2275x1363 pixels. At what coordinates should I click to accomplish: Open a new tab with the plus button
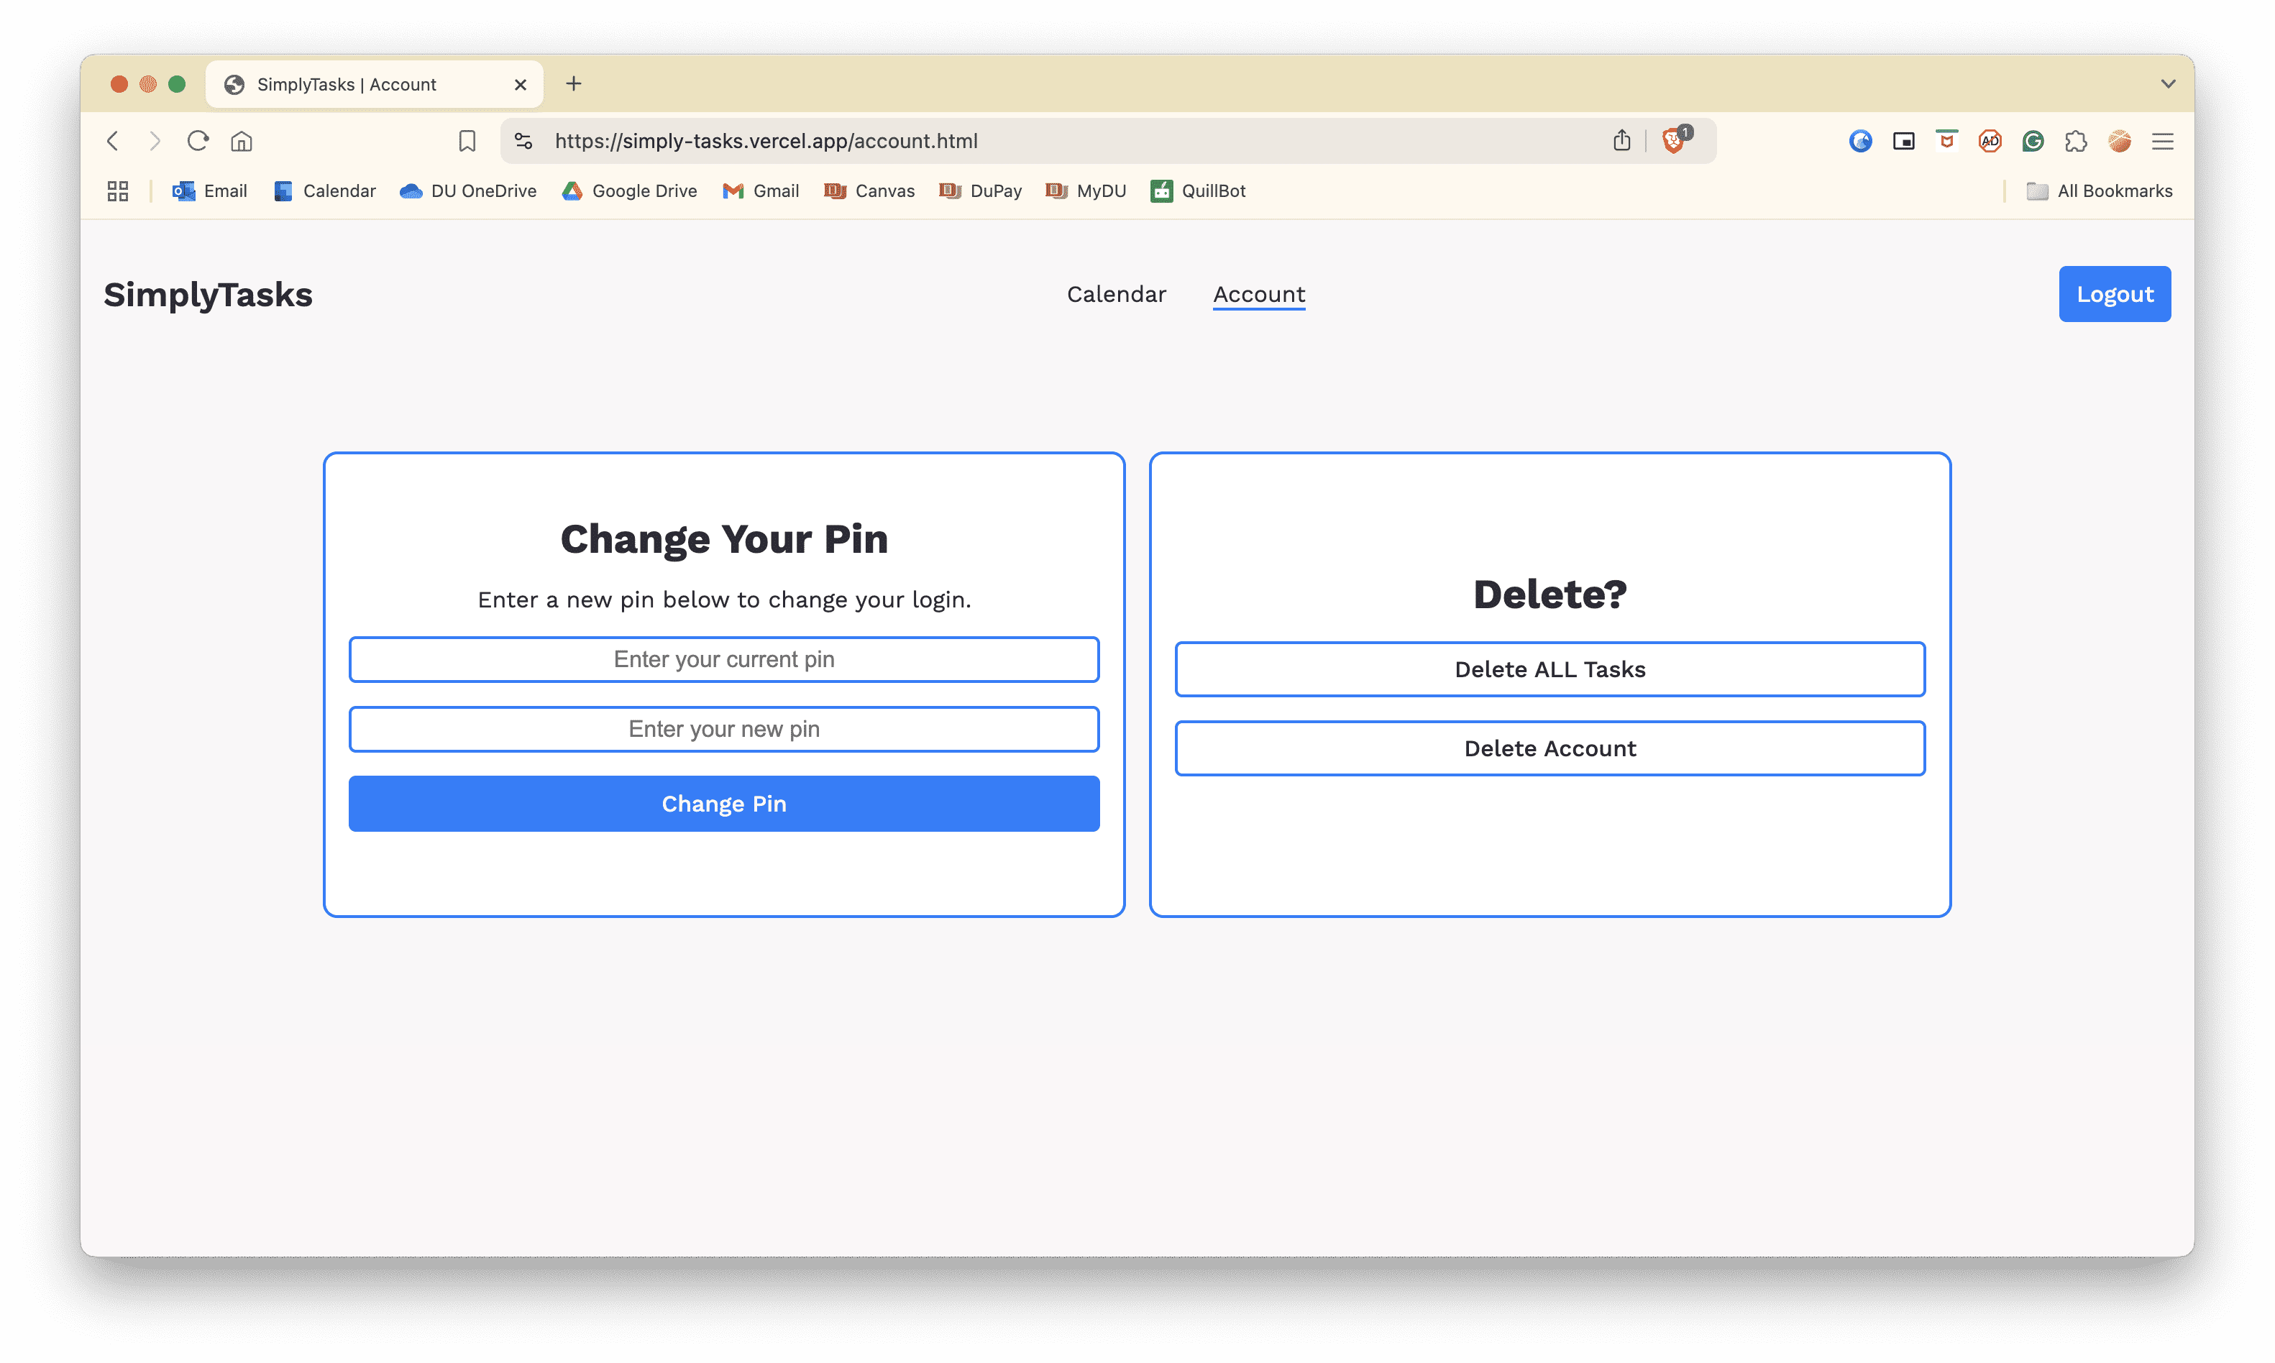point(574,83)
